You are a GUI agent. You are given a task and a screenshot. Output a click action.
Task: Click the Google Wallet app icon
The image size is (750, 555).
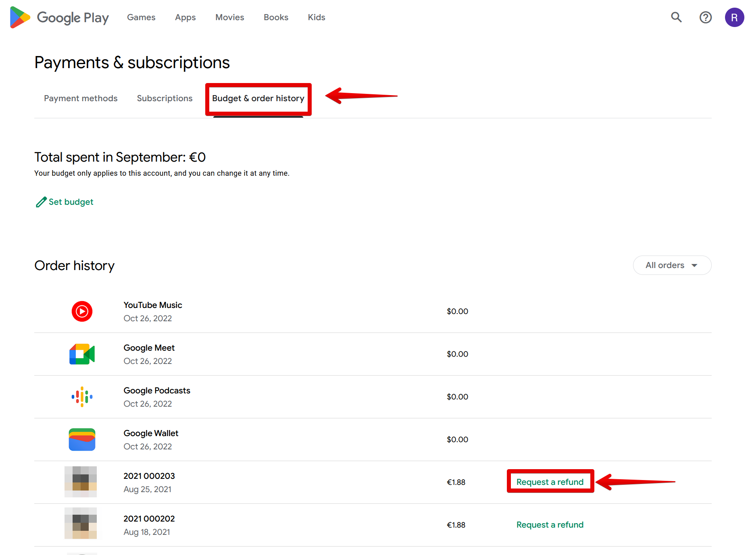point(82,439)
